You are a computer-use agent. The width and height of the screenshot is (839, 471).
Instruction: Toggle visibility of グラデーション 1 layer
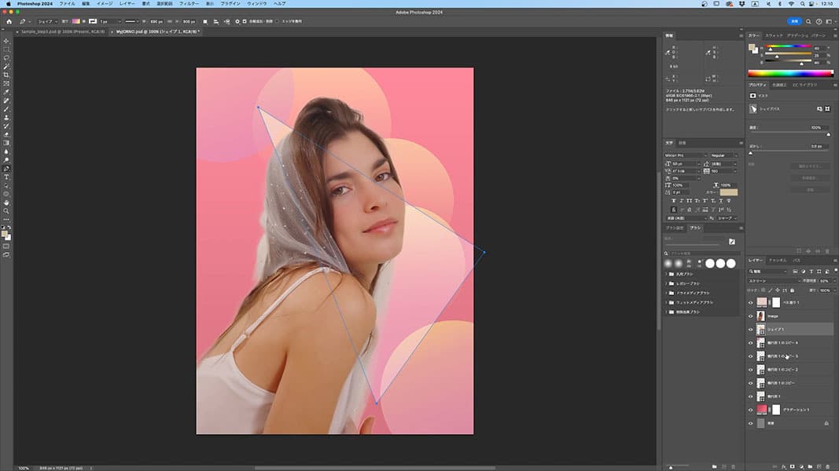750,410
